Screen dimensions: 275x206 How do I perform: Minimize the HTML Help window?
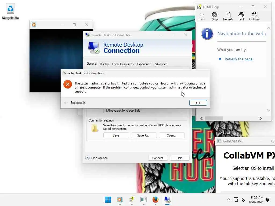click(241, 7)
